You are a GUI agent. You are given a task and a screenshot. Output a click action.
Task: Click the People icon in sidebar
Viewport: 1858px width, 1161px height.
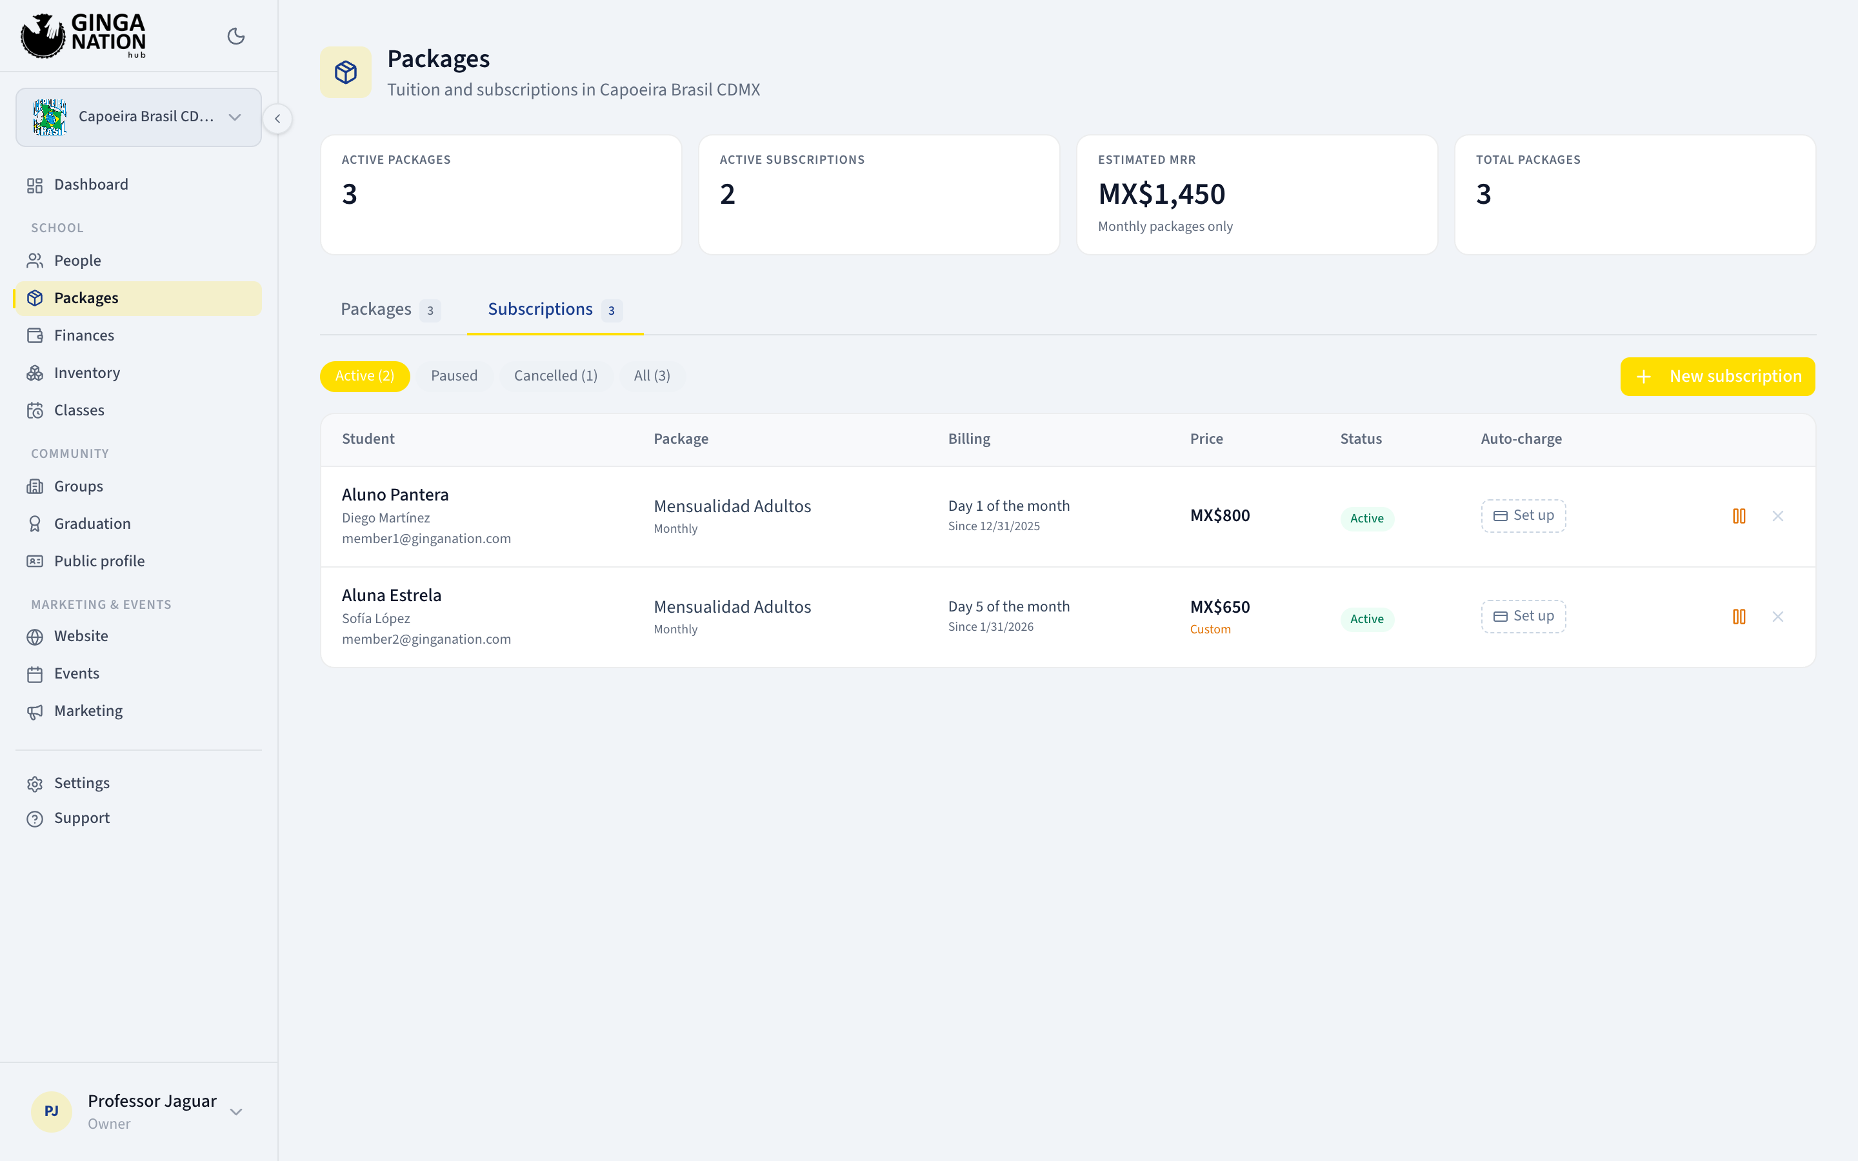[x=35, y=261]
